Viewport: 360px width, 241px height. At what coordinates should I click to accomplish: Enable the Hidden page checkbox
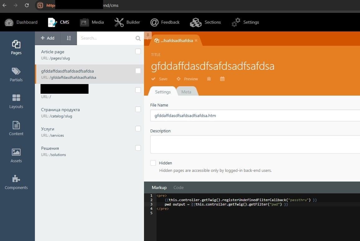153,163
